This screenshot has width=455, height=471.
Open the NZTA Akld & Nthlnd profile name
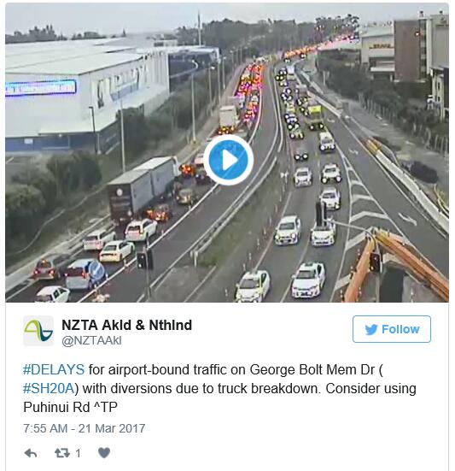(126, 325)
